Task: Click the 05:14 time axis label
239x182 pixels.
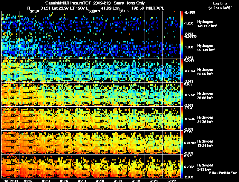Action: point(118,181)
